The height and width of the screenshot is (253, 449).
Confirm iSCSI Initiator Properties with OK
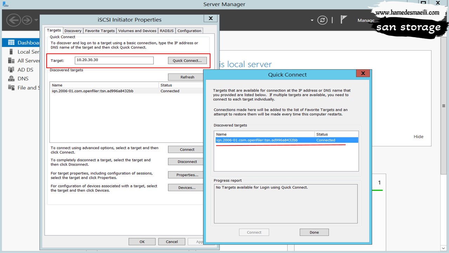point(142,242)
